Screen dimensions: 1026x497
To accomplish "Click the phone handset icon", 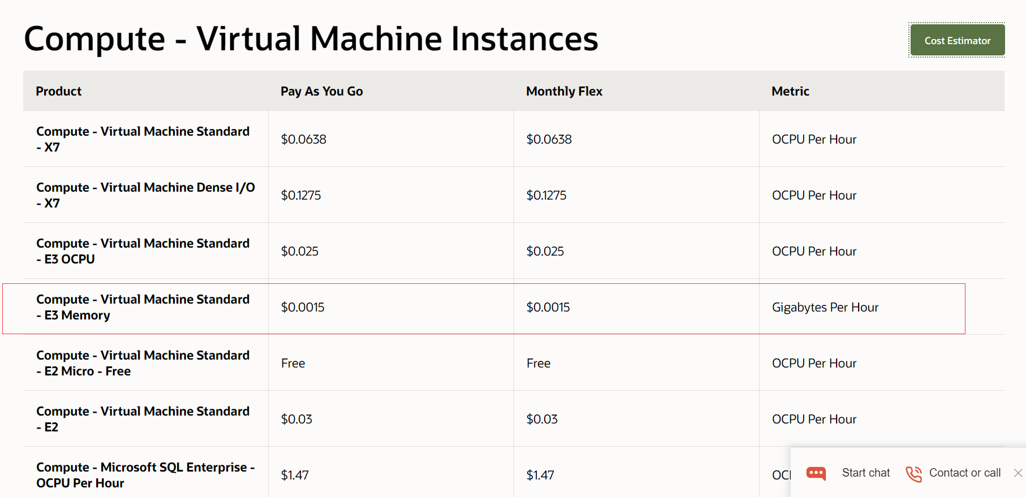I will pos(913,474).
